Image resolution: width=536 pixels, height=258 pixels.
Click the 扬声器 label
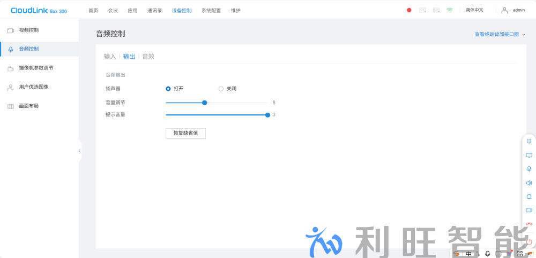coord(113,89)
